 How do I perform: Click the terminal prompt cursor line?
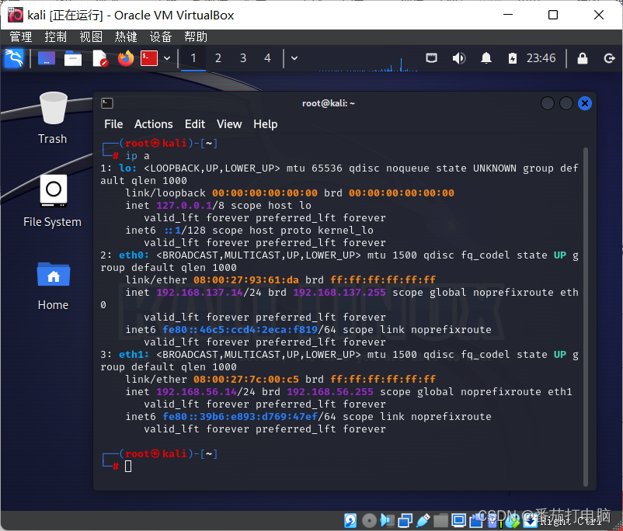[x=128, y=467]
